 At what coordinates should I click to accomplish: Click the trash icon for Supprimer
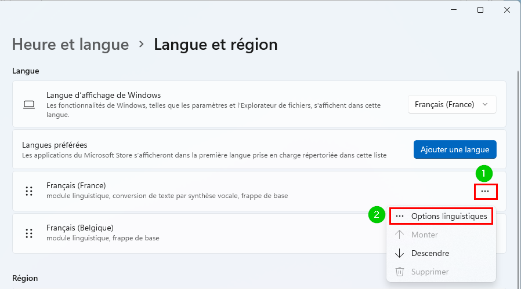tap(399, 272)
